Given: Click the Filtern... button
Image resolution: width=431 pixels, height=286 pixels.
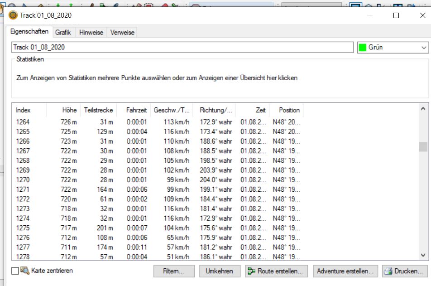Looking at the screenshot, I should [x=174, y=271].
